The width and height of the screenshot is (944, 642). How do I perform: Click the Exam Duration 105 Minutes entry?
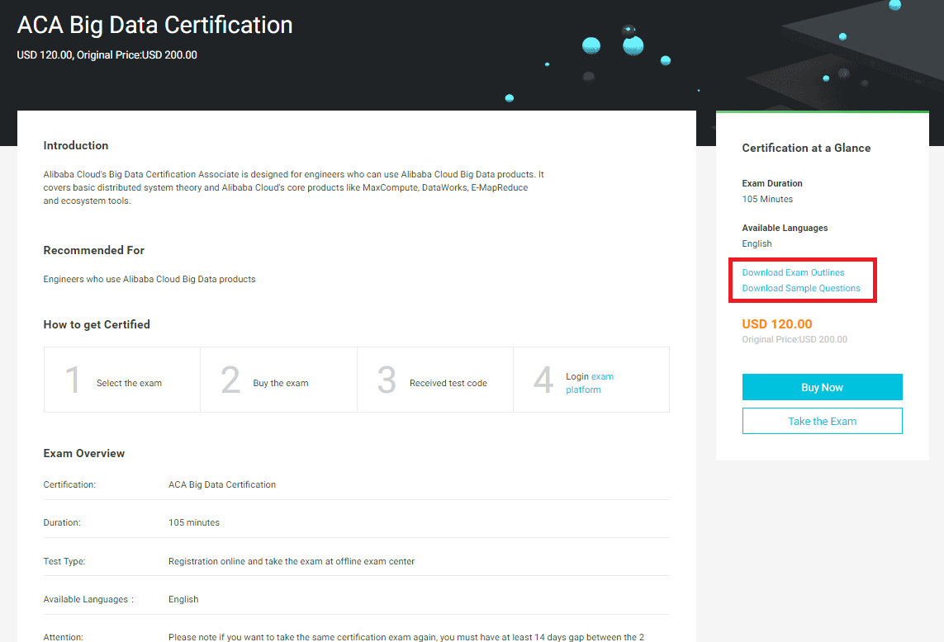pyautogui.click(x=767, y=191)
